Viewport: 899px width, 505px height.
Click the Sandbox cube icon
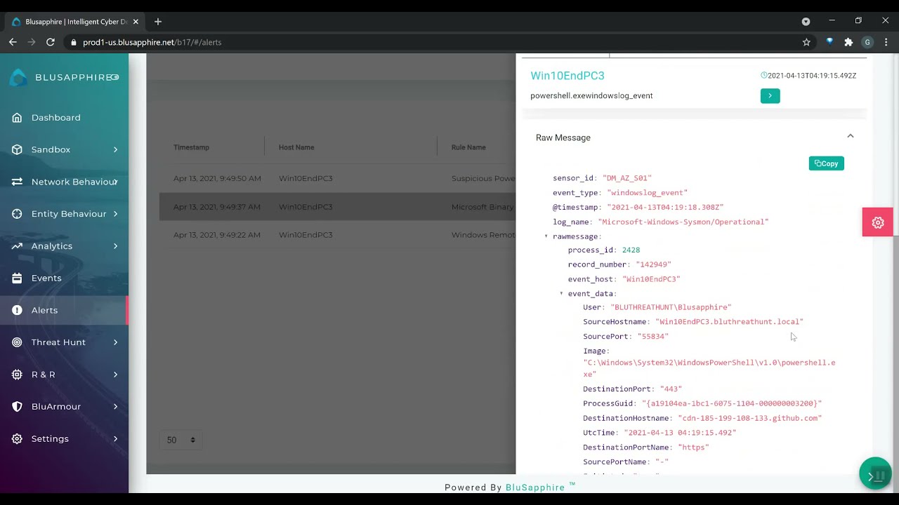(x=17, y=149)
